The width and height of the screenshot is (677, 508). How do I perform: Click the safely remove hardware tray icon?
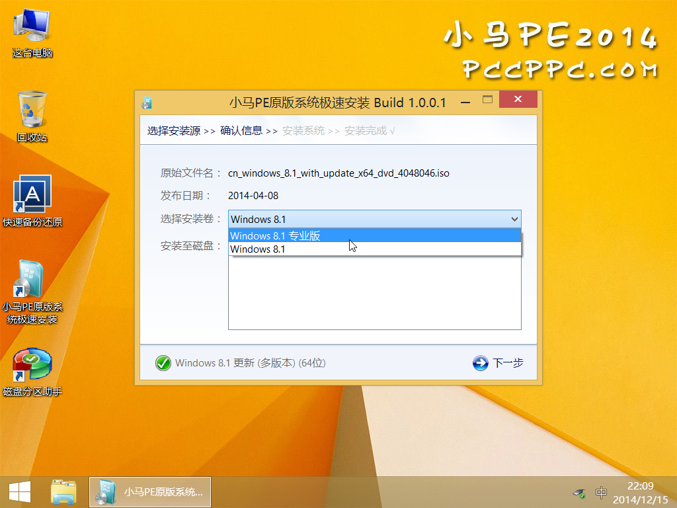click(x=579, y=492)
